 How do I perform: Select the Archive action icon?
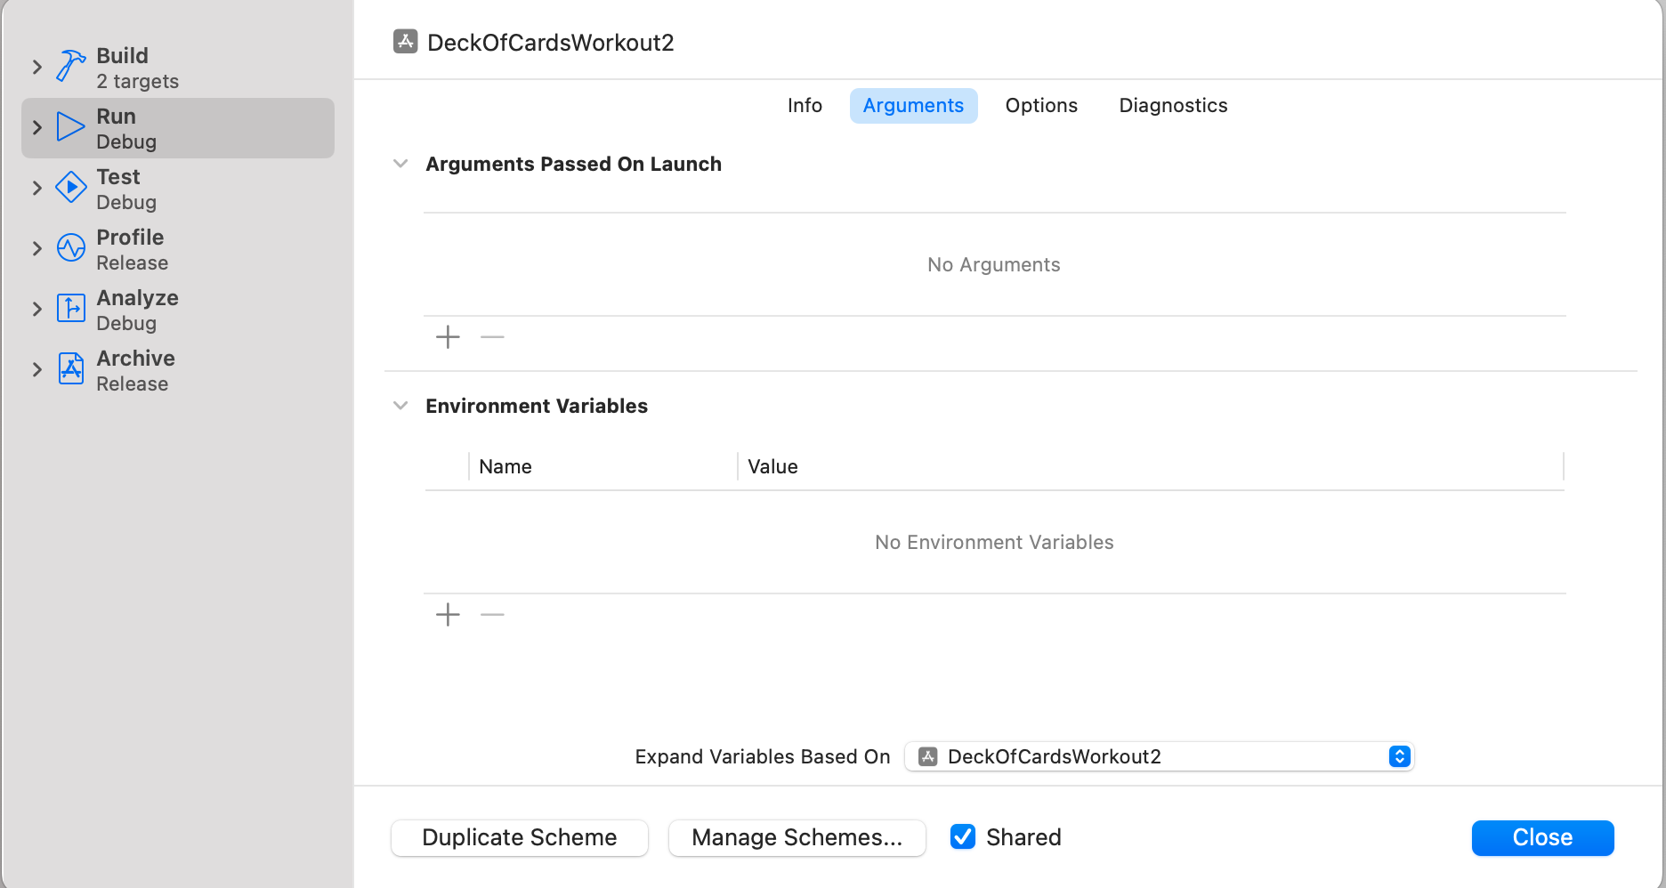[71, 369]
